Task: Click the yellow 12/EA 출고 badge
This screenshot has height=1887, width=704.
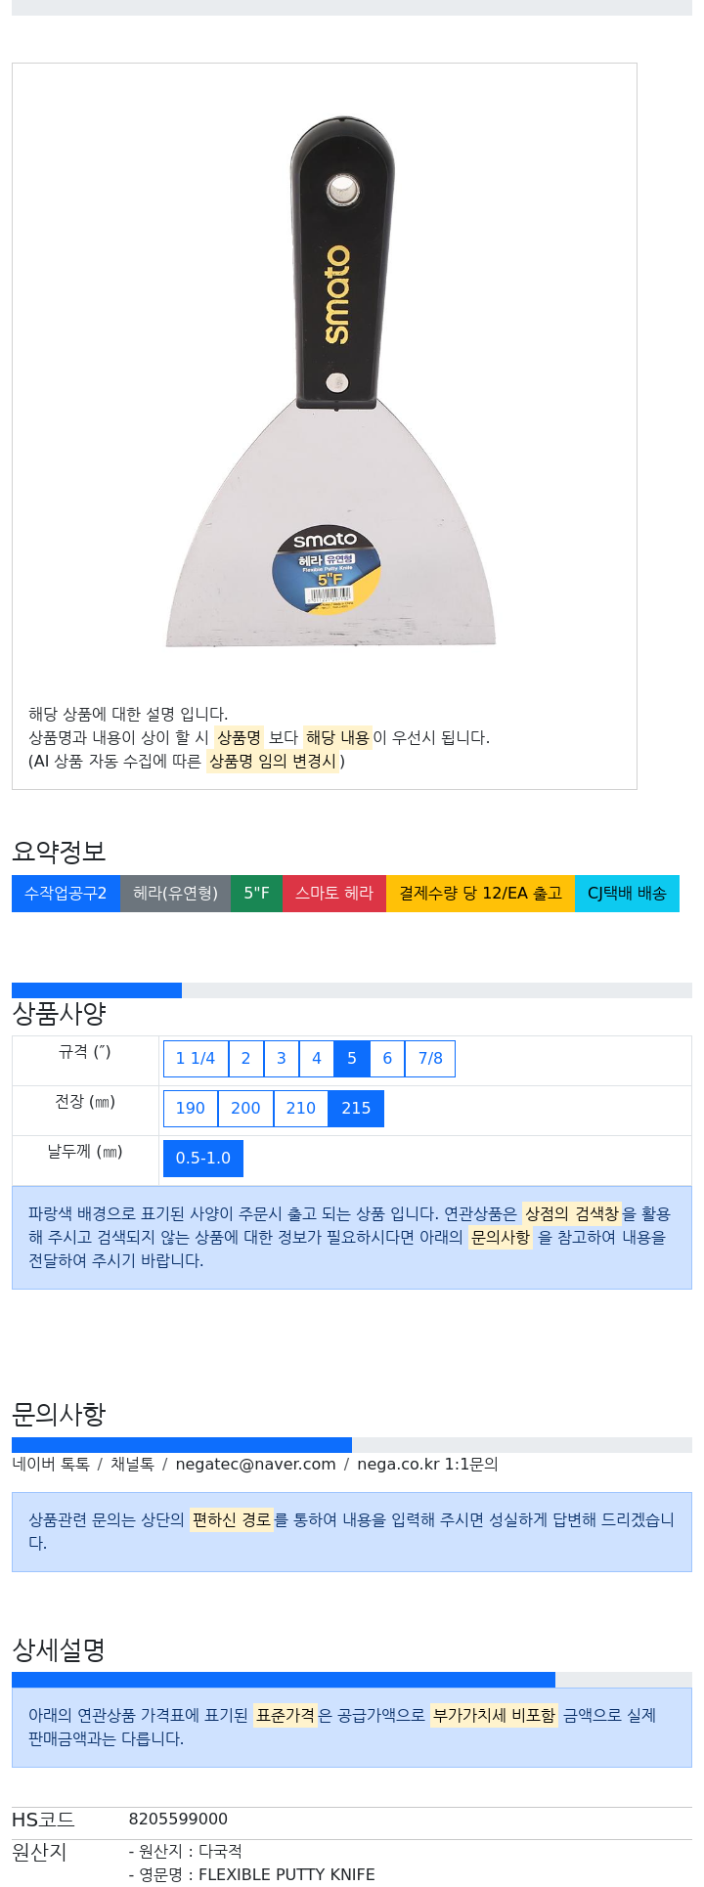Action: (480, 894)
